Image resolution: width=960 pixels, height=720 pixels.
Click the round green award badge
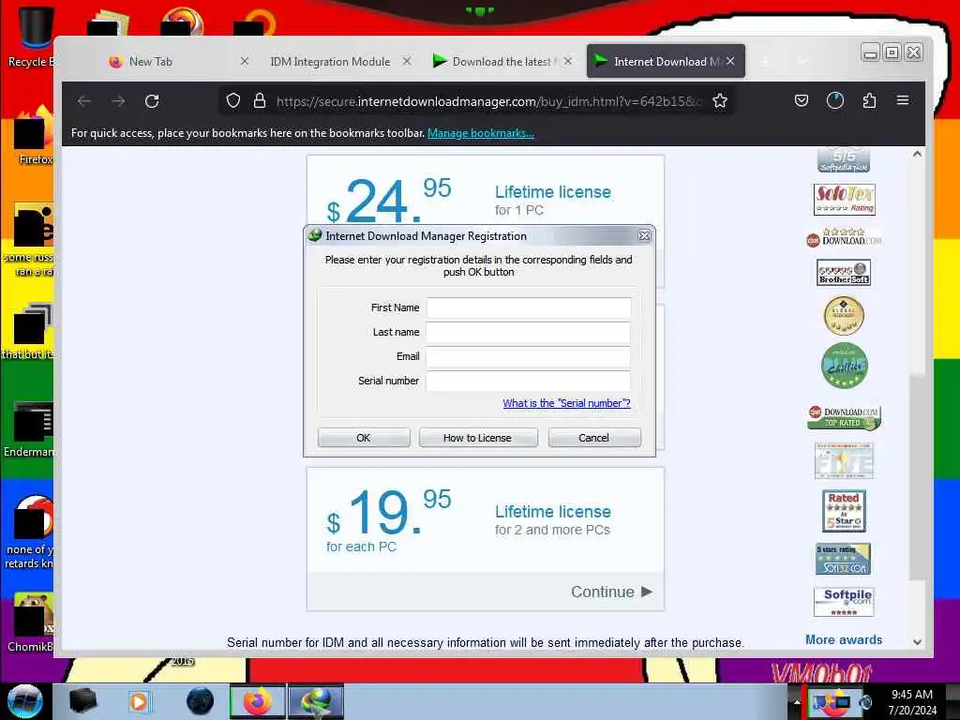pyautogui.click(x=845, y=366)
